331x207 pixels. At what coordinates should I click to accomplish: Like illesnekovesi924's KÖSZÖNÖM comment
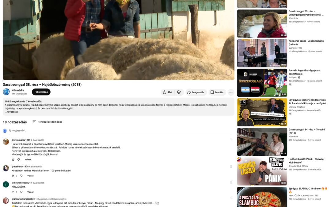13,192
